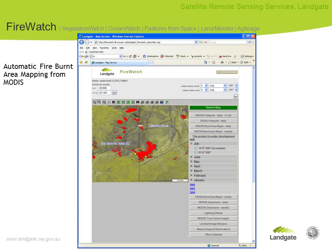Click the green Refresh Map button
The height and width of the screenshot is (249, 332).
pyautogui.click(x=213, y=108)
